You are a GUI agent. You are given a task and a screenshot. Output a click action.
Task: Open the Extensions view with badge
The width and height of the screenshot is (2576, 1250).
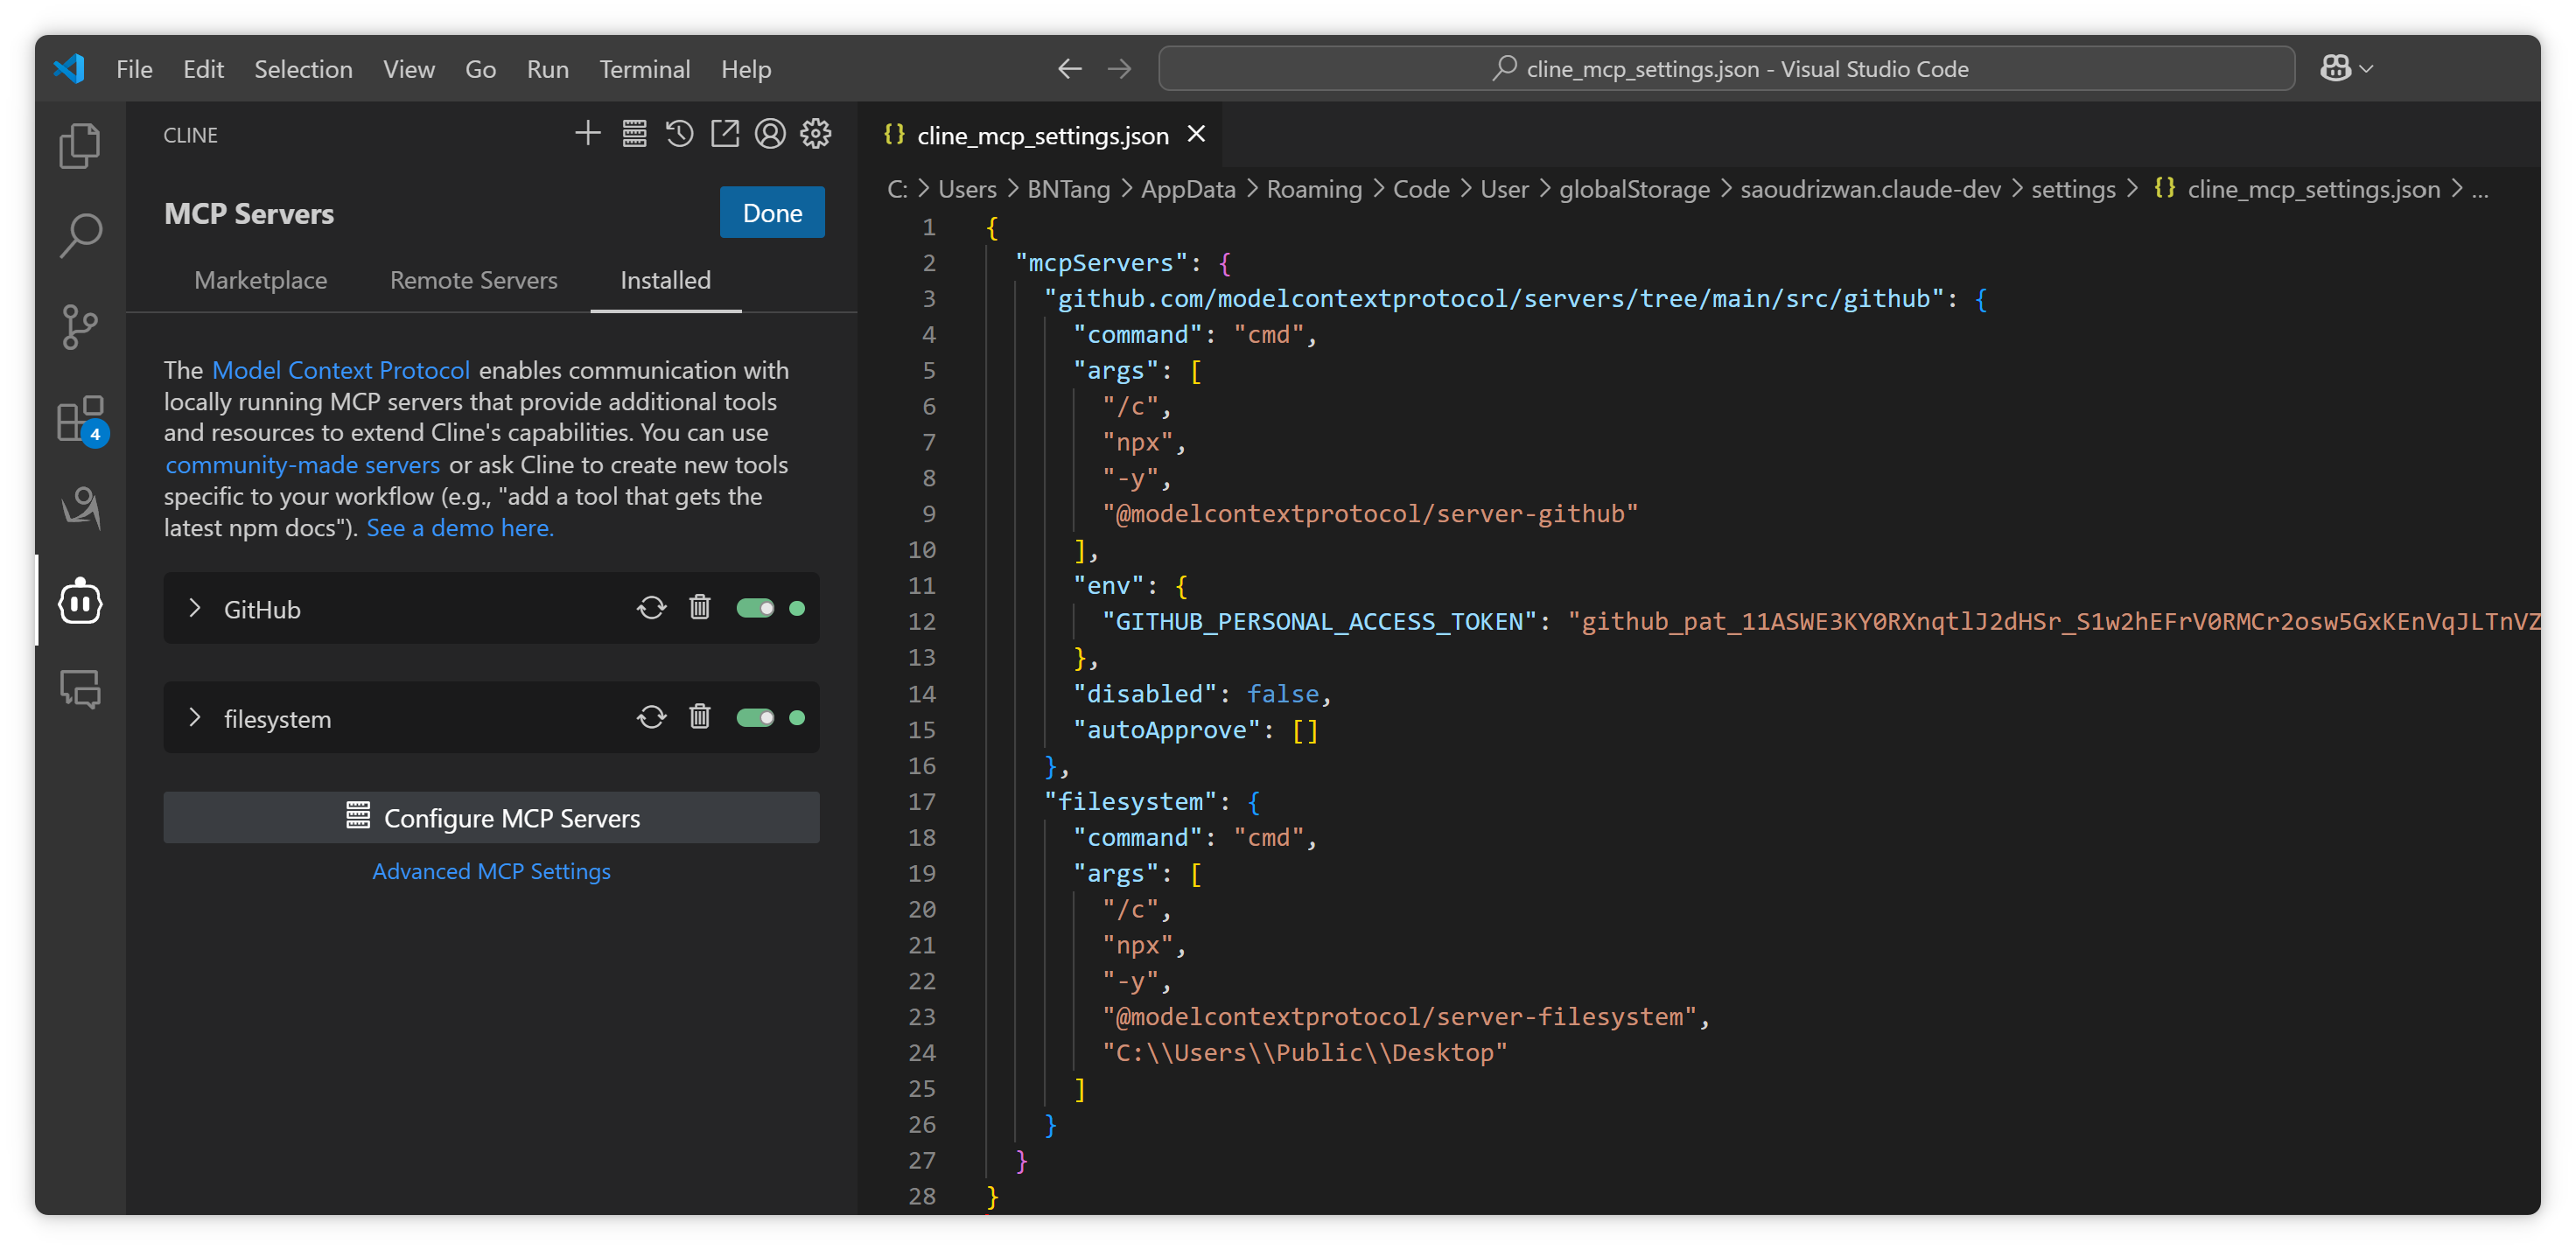pos(79,418)
